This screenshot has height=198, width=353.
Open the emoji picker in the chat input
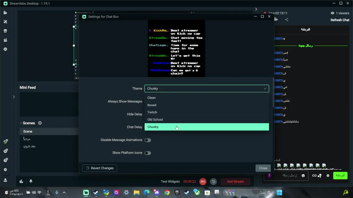[303, 175]
